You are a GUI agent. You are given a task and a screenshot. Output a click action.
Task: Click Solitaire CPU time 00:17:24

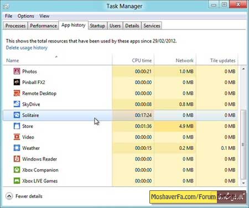(x=143, y=115)
